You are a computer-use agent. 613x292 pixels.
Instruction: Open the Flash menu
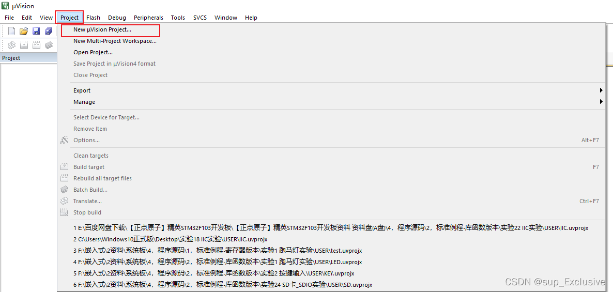click(x=93, y=18)
